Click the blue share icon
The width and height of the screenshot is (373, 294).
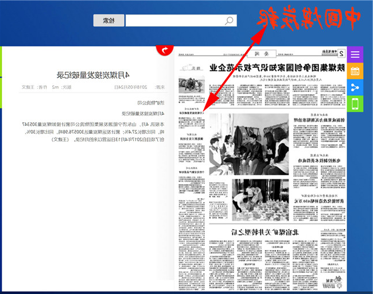click(x=355, y=87)
